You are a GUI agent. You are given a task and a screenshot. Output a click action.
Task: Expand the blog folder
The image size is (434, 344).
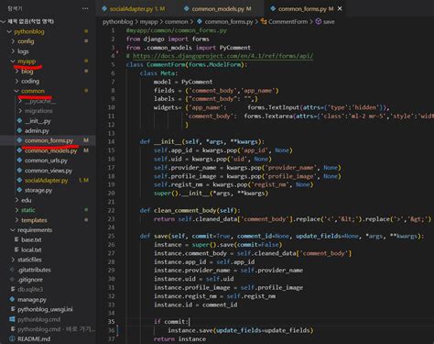pyautogui.click(x=27, y=72)
